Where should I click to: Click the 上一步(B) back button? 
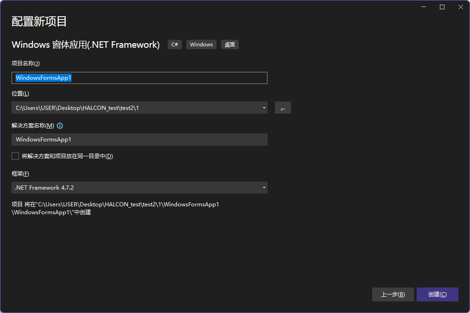pyautogui.click(x=393, y=294)
